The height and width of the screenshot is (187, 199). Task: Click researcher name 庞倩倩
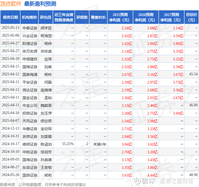46,90
